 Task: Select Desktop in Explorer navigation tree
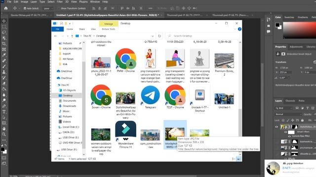tap(68, 95)
